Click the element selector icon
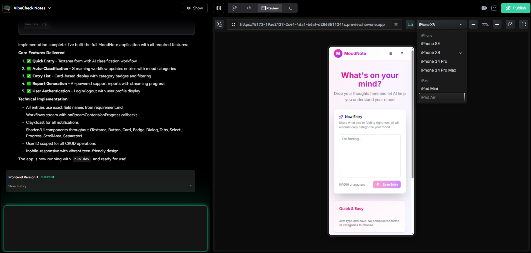 coord(219,24)
